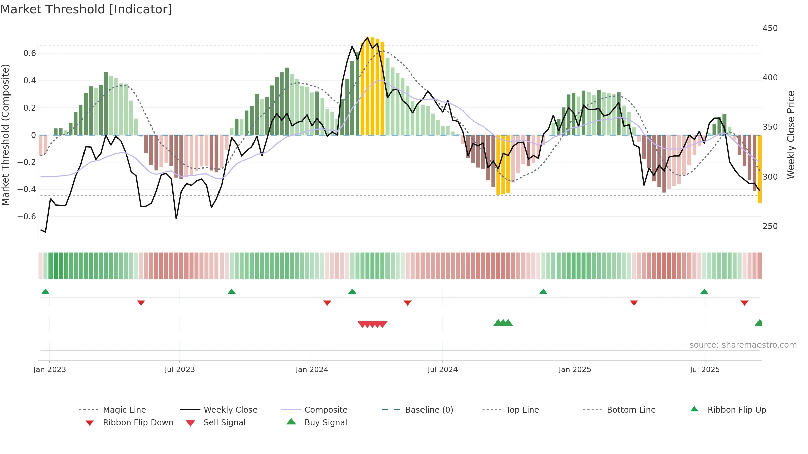Click the 400 price axis label
Image resolution: width=808 pixels, height=454 pixels.
click(x=770, y=77)
